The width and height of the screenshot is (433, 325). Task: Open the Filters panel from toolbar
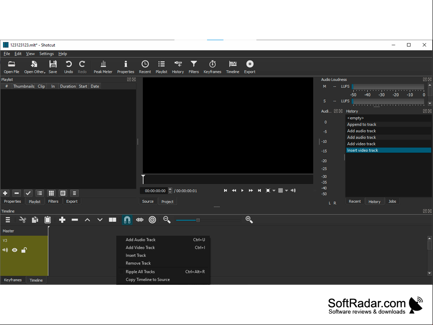tap(193, 67)
